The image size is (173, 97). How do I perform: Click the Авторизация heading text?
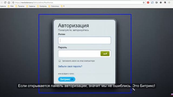tap(73, 26)
